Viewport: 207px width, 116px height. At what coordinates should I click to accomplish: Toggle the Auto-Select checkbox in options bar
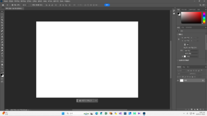pos(12,5)
